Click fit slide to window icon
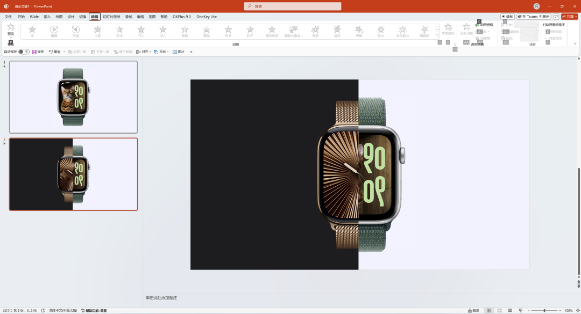 click(x=578, y=311)
